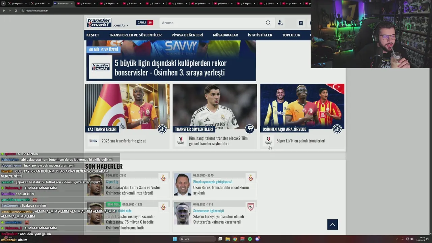Open Google Chrome taskbar icon

(x=235, y=239)
